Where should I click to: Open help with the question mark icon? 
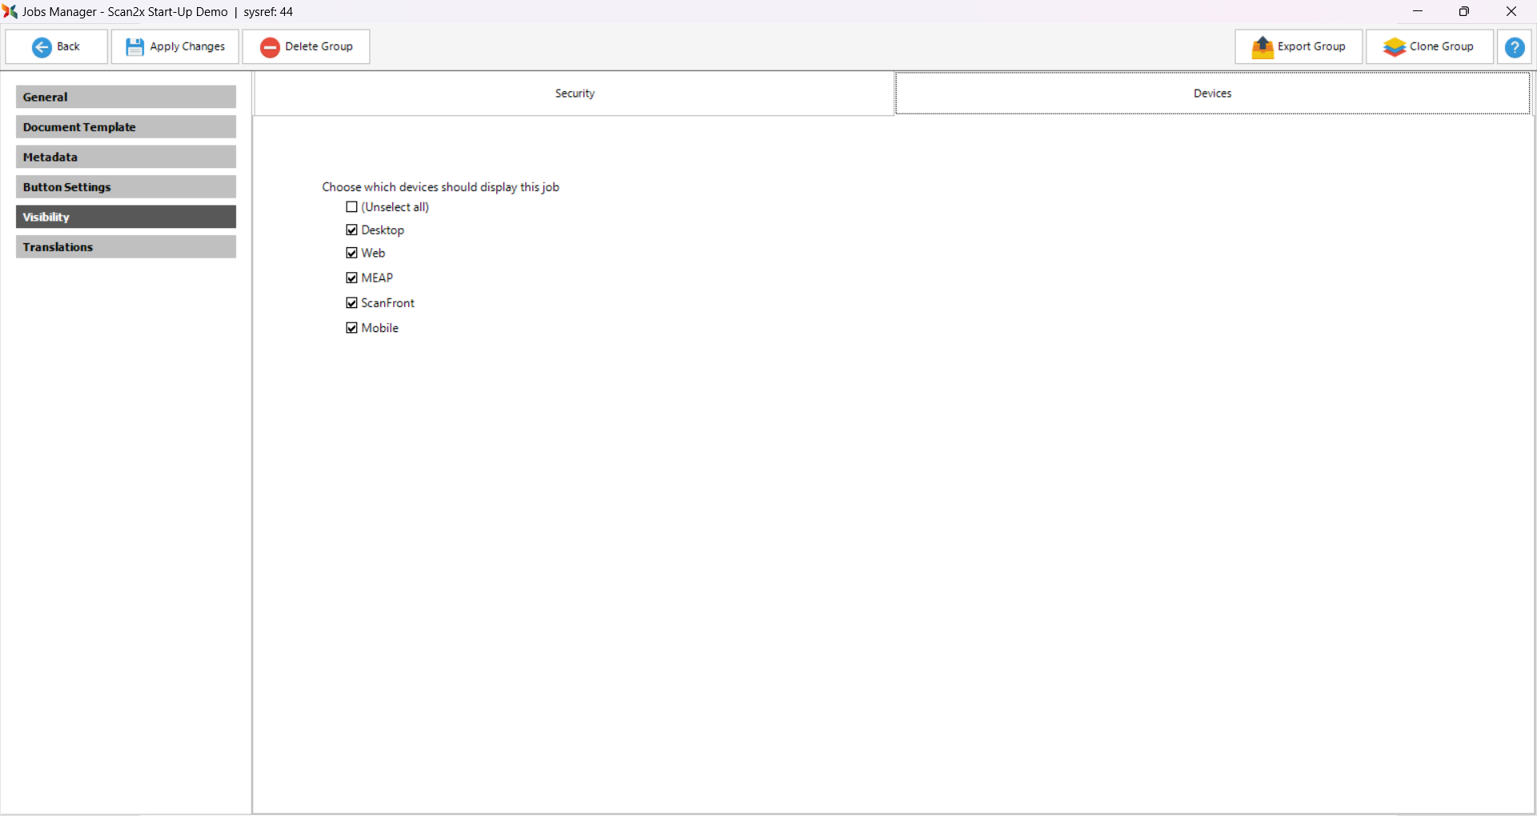click(1514, 47)
